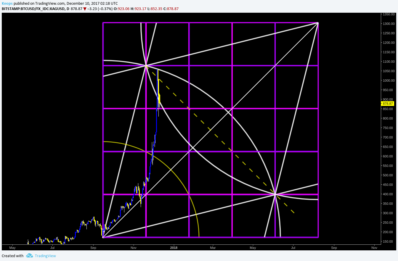Click the 1300.00 price axis label
The image size is (398, 261).
click(x=389, y=24)
